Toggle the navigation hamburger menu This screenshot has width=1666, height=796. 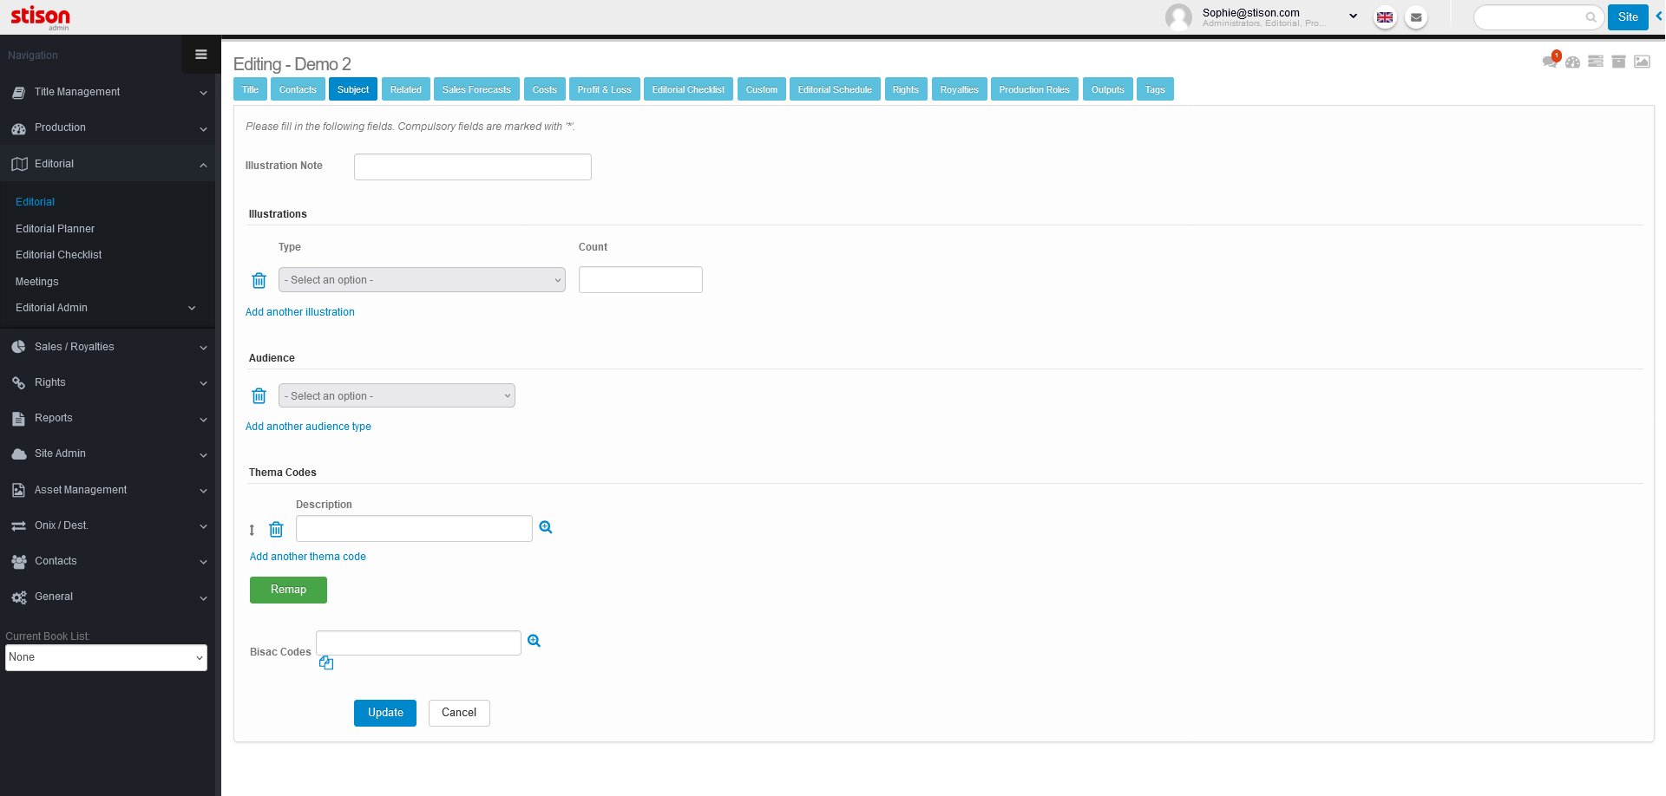(x=201, y=55)
